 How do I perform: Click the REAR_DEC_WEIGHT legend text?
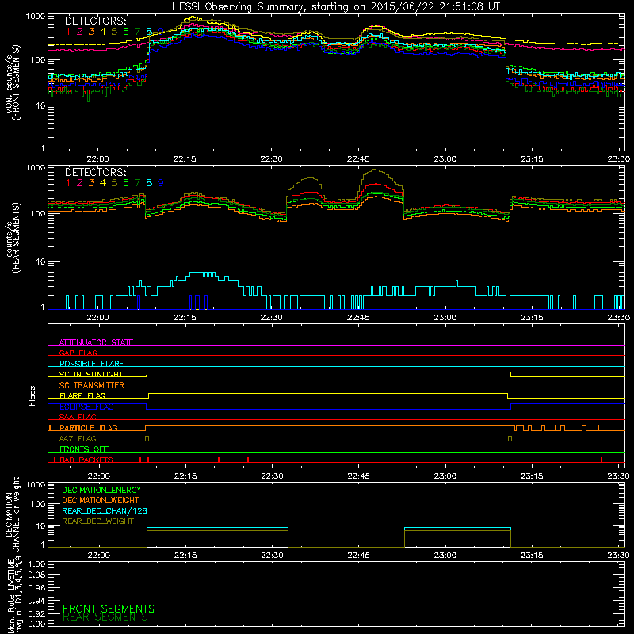click(x=97, y=521)
